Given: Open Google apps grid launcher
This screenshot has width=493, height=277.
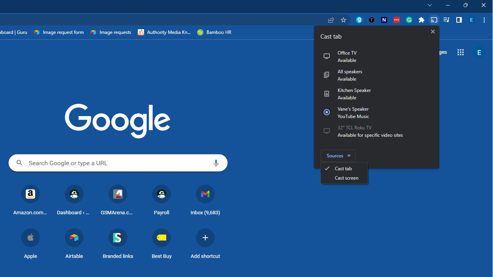Looking at the screenshot, I should tap(461, 53).
